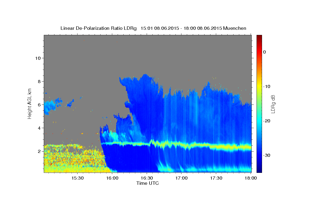This screenshot has width=311, height=207.
Task: Click the '16:30' time axis label
Action: 147,178
